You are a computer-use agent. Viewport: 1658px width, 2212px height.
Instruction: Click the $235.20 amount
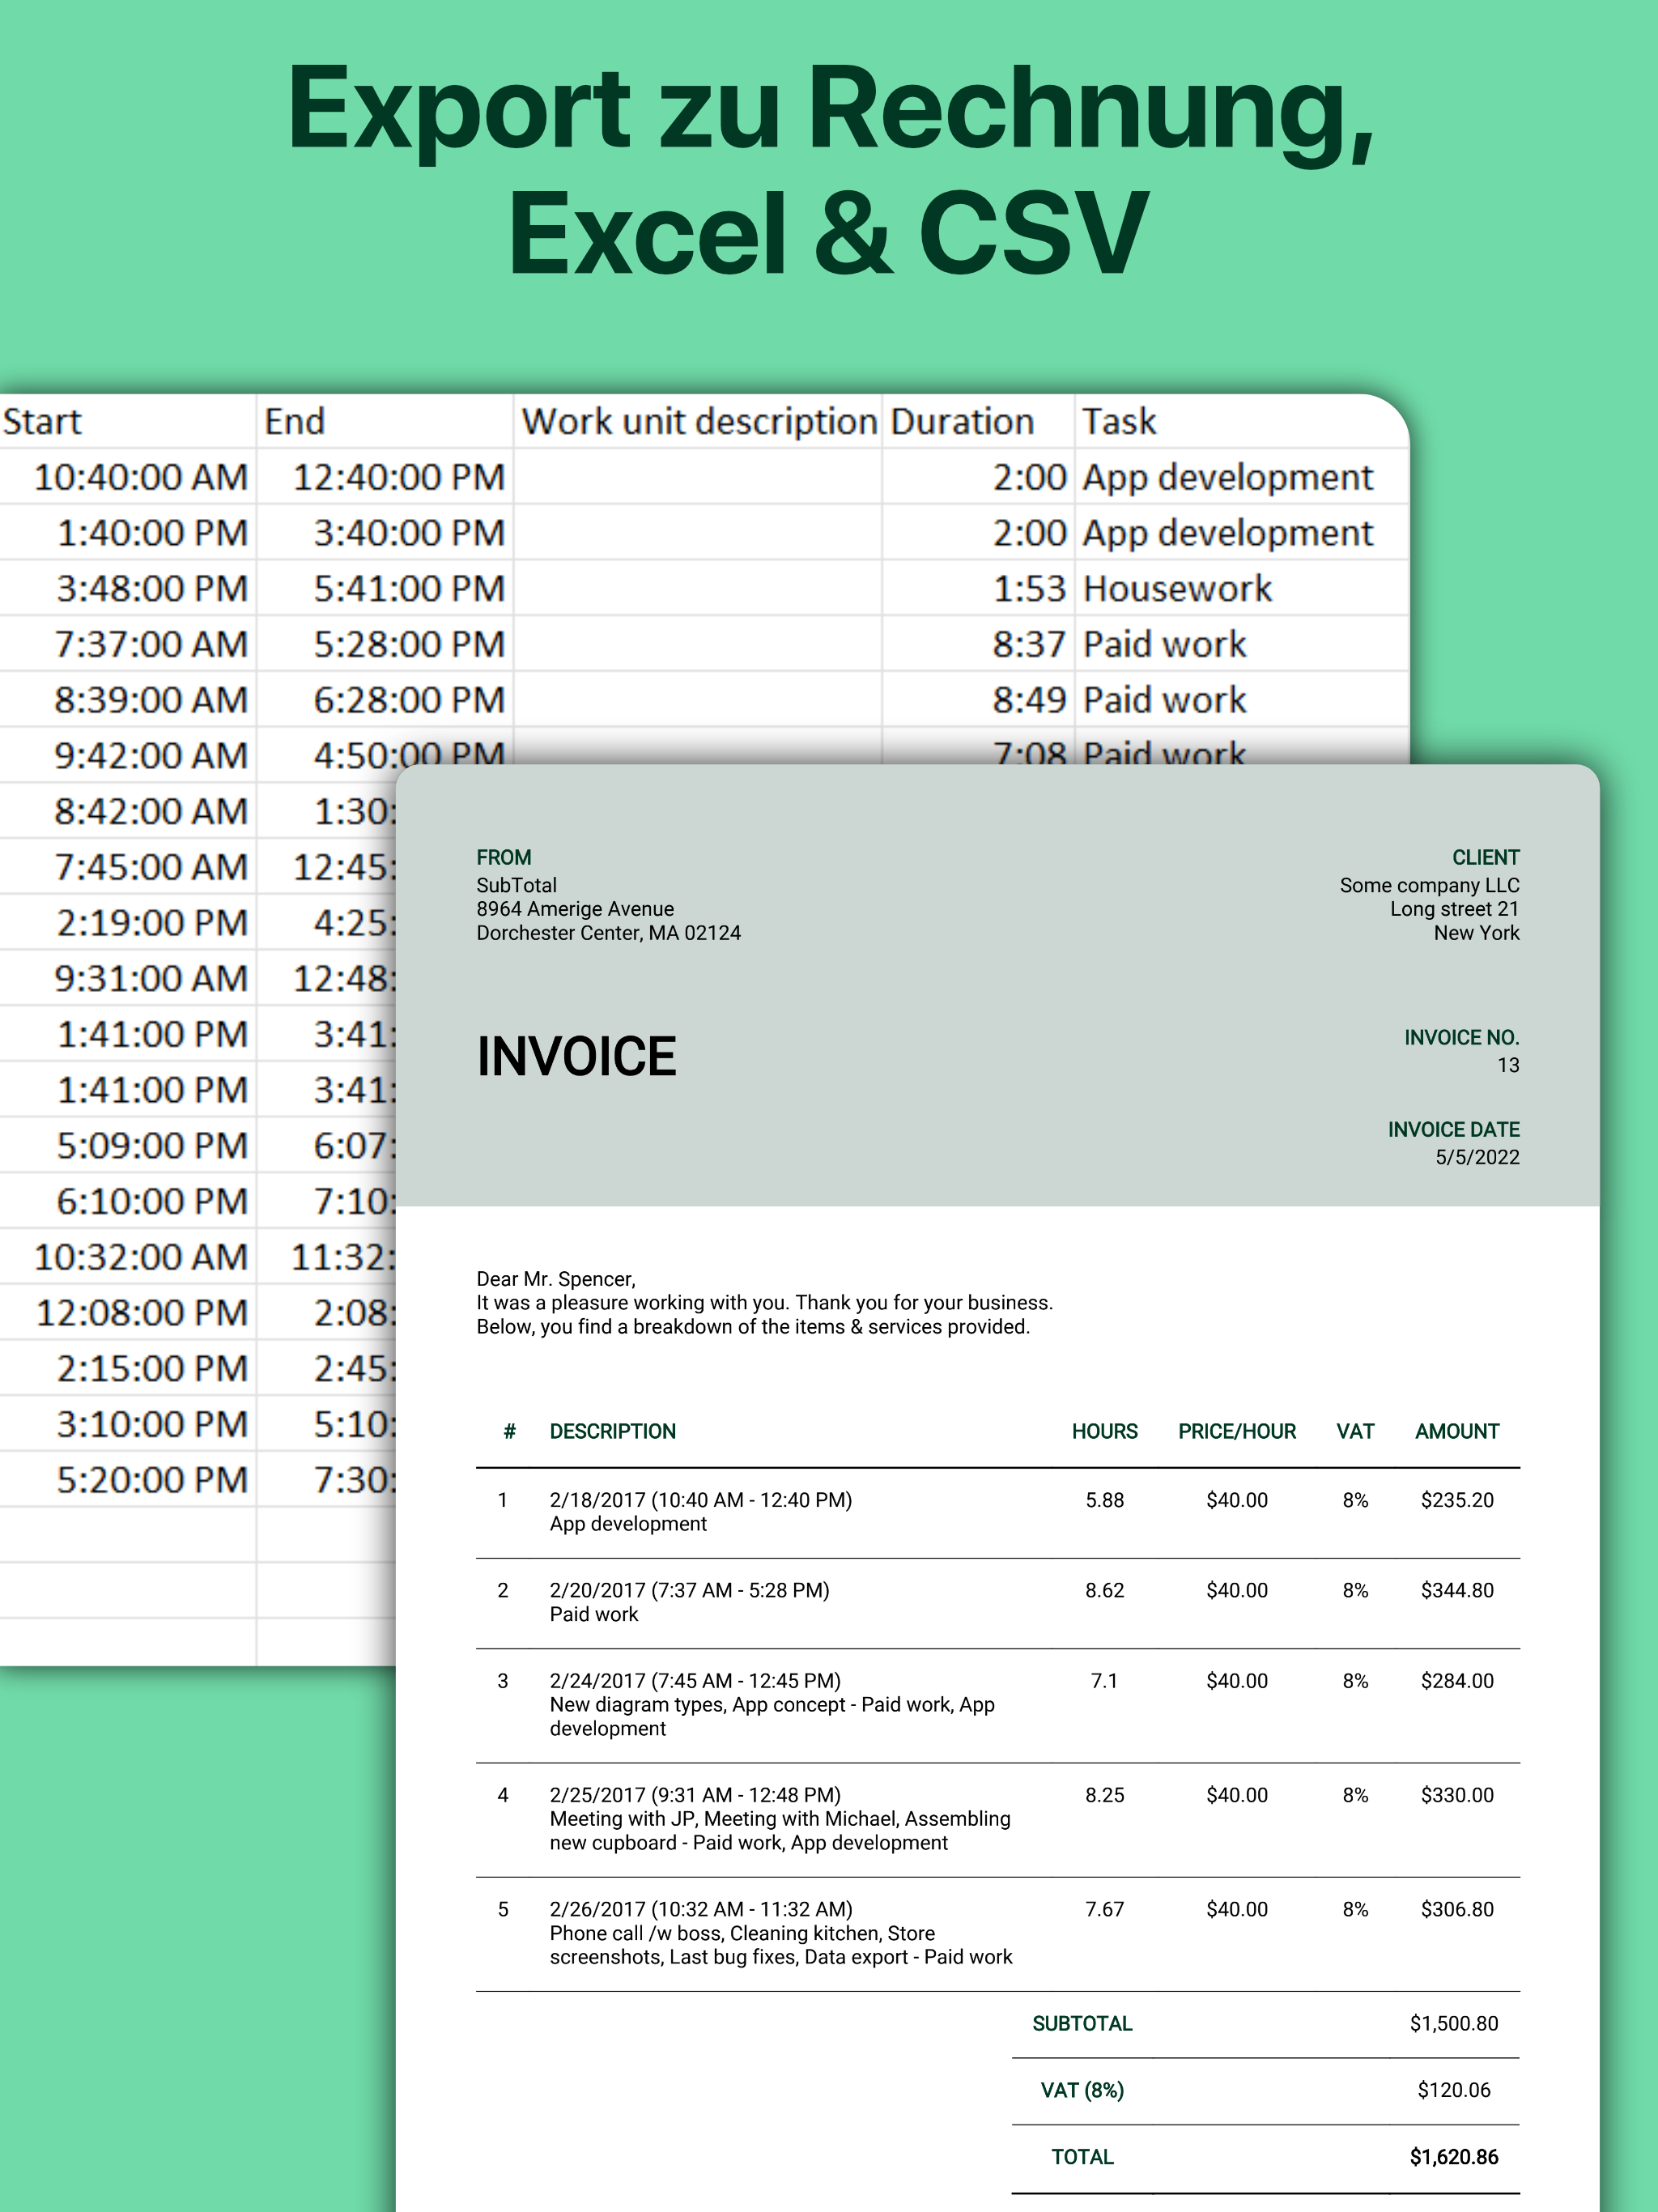pos(1456,1501)
